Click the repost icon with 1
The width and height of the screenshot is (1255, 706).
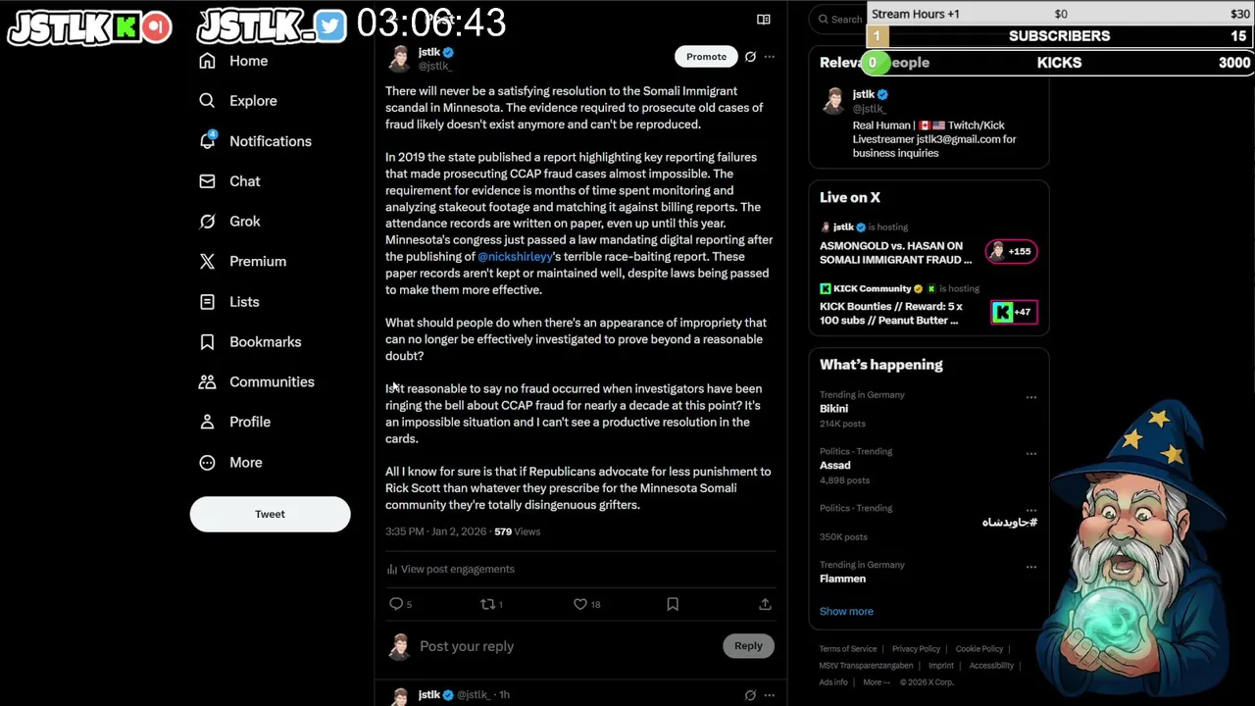click(487, 604)
